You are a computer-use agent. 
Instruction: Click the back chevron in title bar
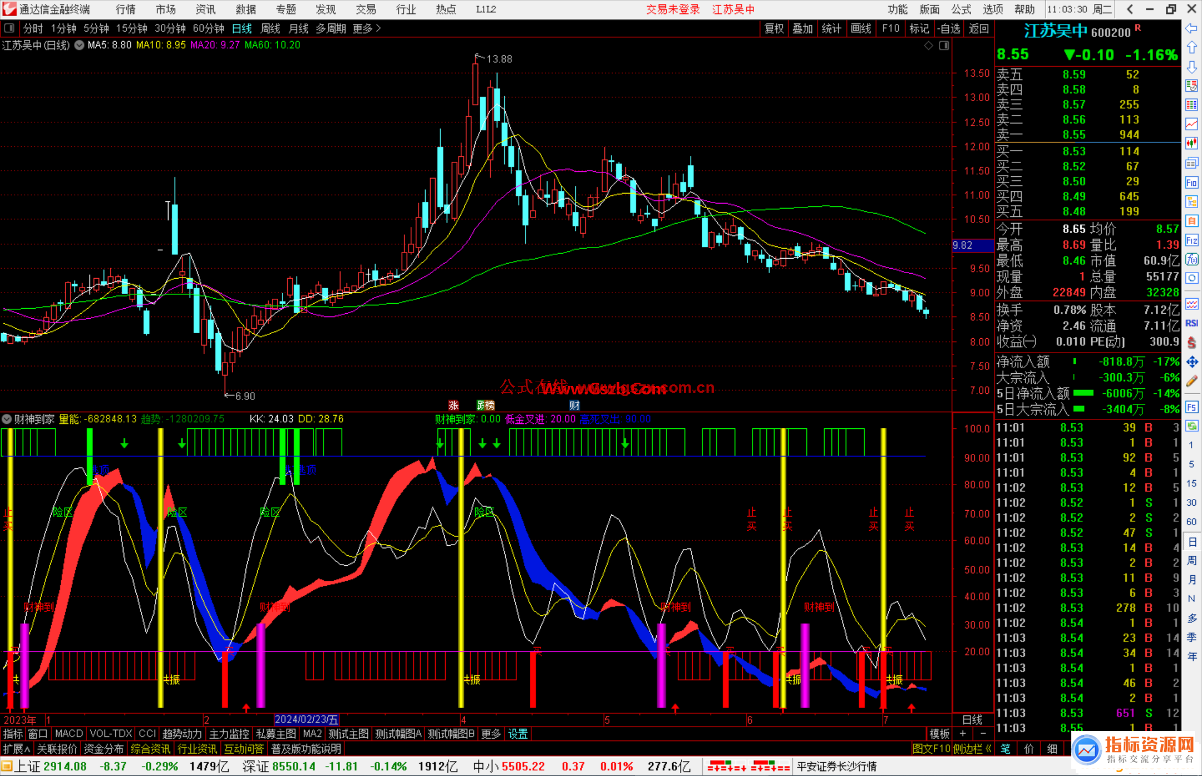(x=1130, y=9)
